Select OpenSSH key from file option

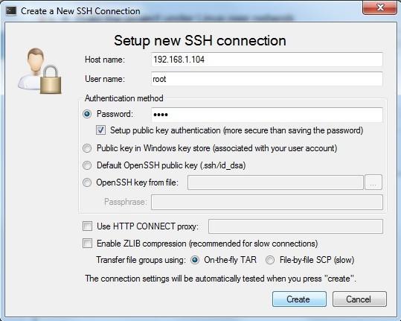[x=87, y=182]
